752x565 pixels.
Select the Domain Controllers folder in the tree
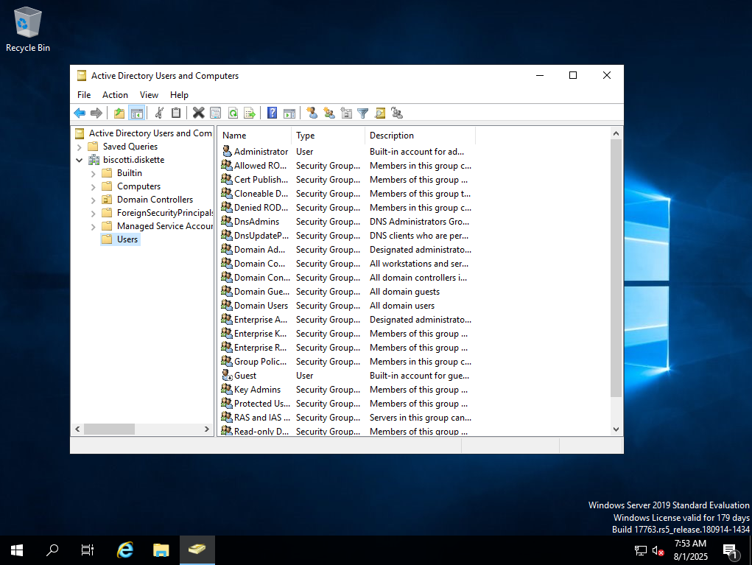coord(155,200)
